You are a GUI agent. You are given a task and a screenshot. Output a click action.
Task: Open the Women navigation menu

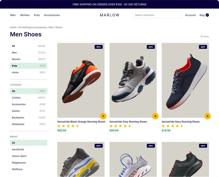coord(25,15)
